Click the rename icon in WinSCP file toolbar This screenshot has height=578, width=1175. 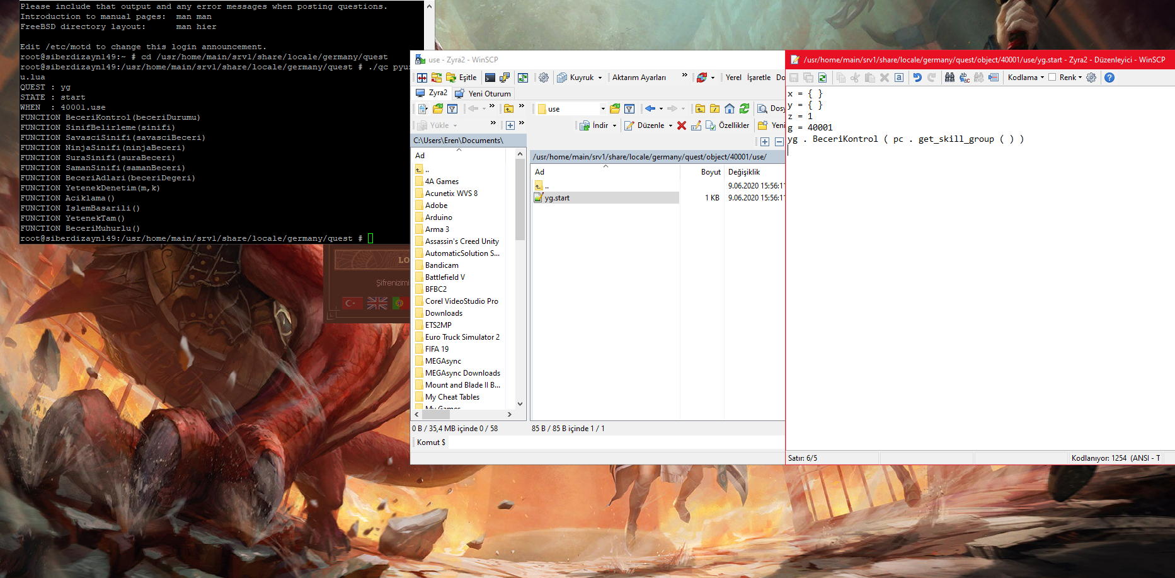[x=696, y=125]
